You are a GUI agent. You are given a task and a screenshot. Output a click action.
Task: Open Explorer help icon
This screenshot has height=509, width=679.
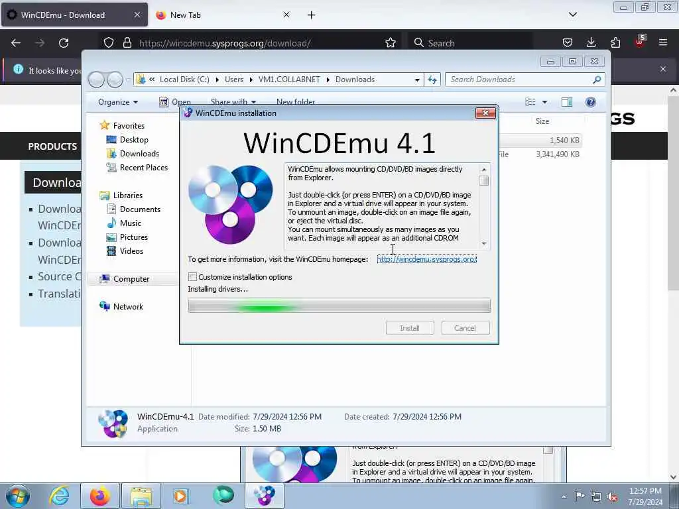591,102
